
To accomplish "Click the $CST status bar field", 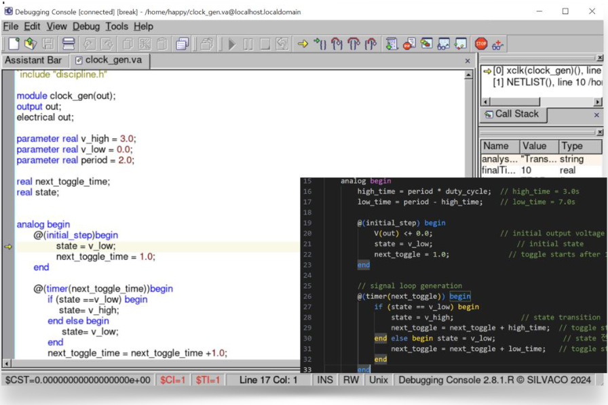I will [78, 380].
